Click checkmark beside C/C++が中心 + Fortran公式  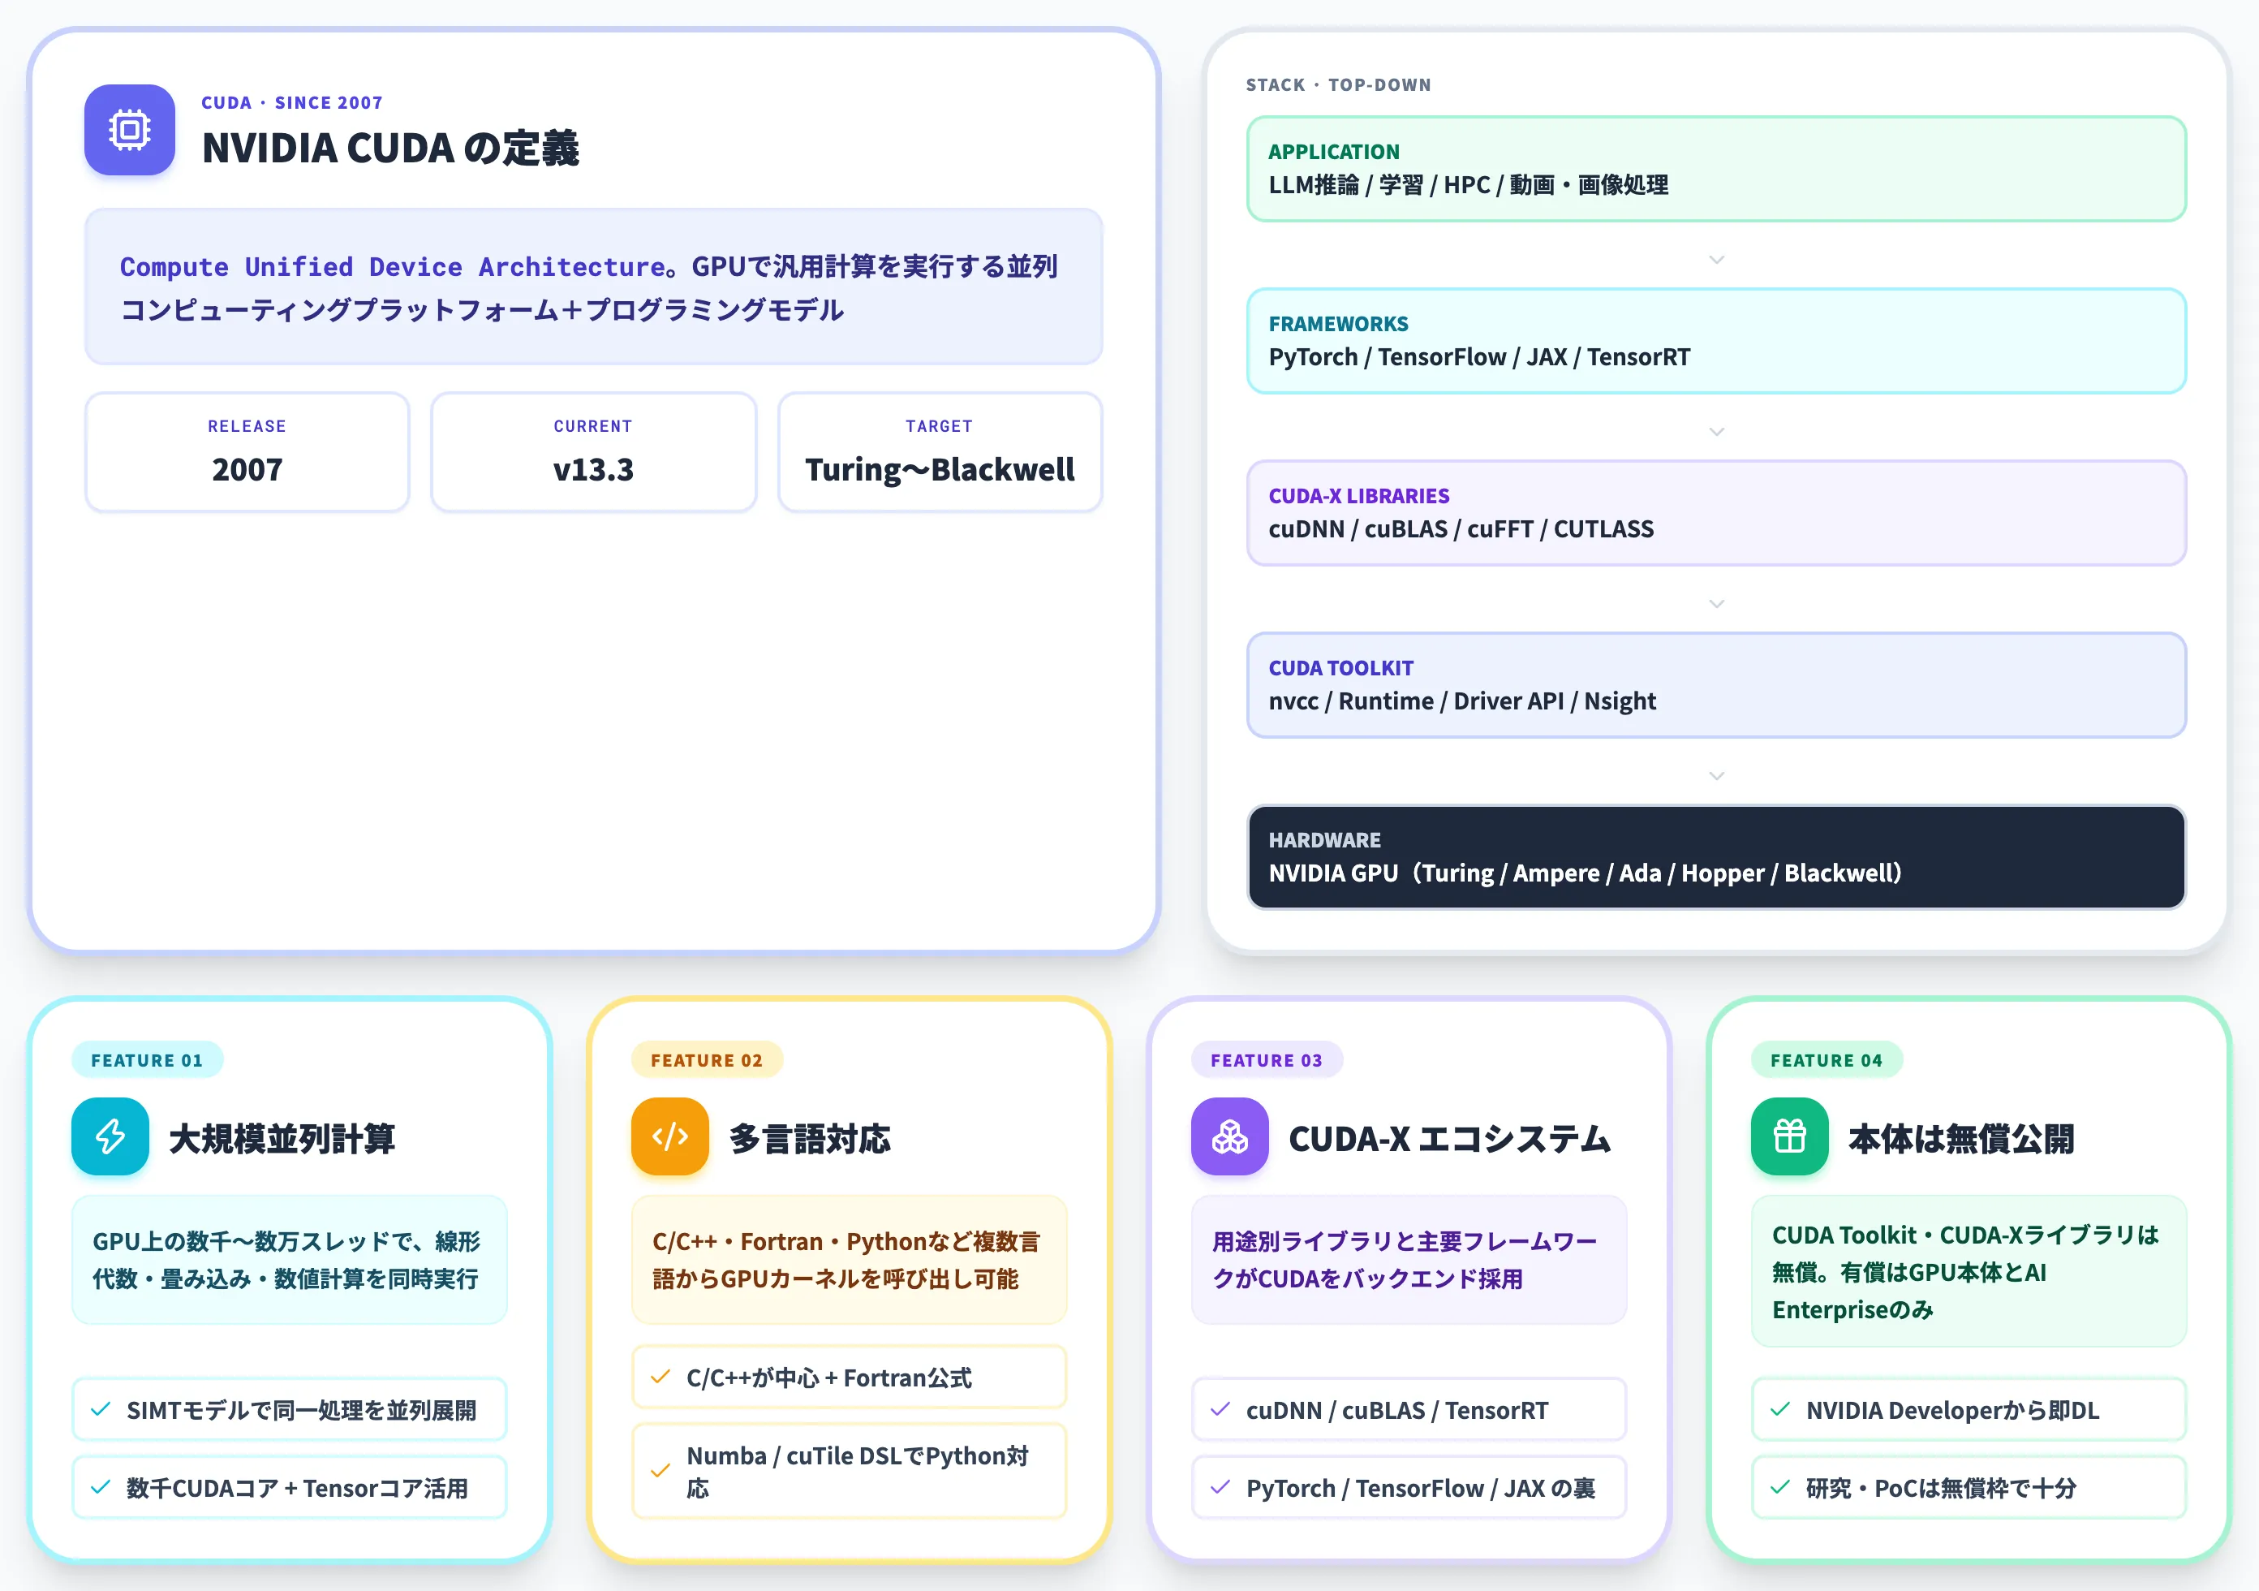(660, 1377)
